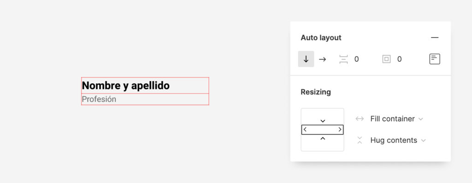Expand chevron next to Fill container

coord(421,119)
